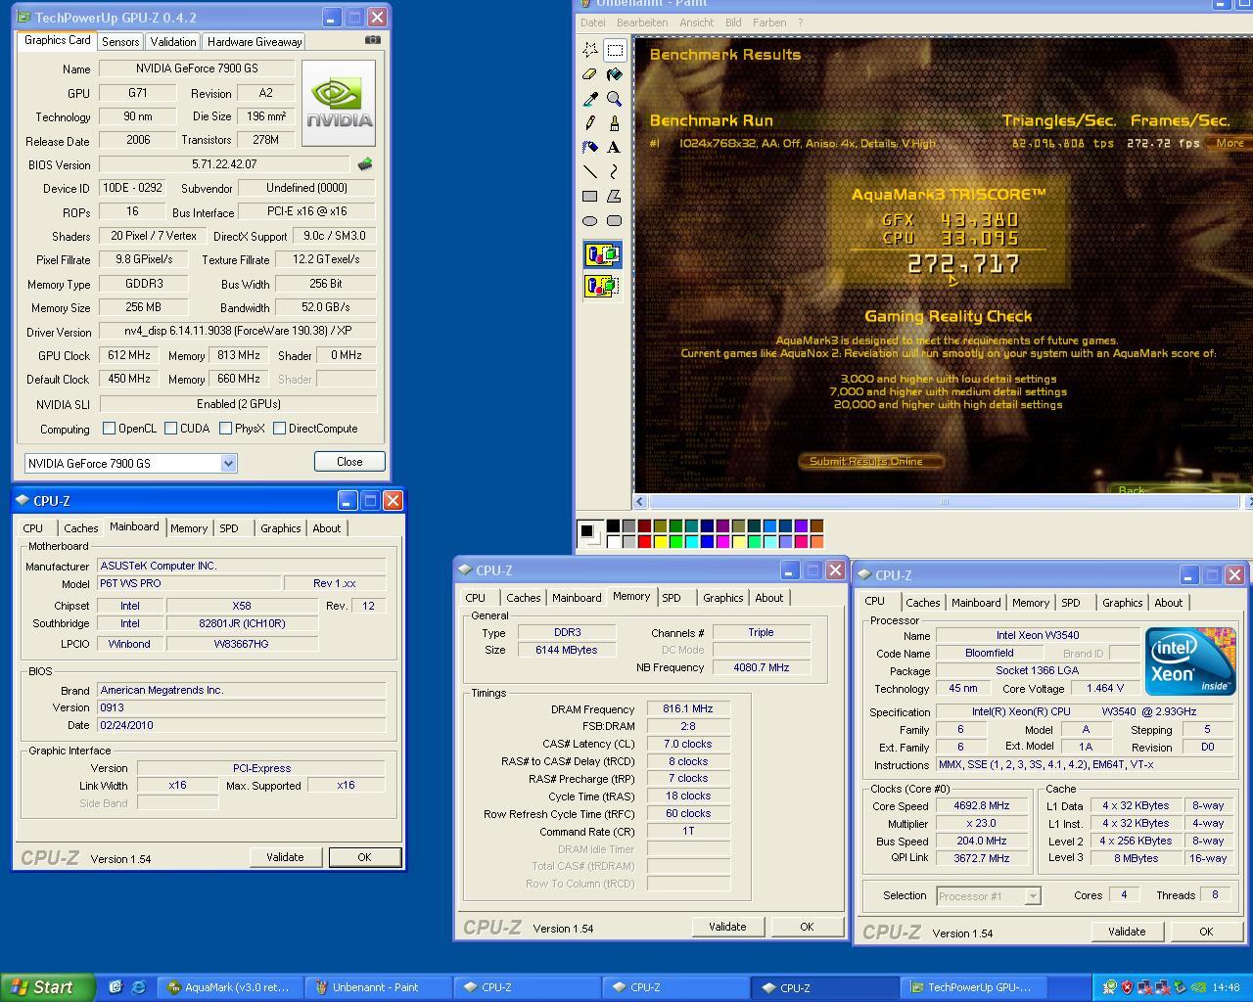The width and height of the screenshot is (1253, 1002).
Task: Open the Validation tab in GPU-Z
Action: click(173, 41)
